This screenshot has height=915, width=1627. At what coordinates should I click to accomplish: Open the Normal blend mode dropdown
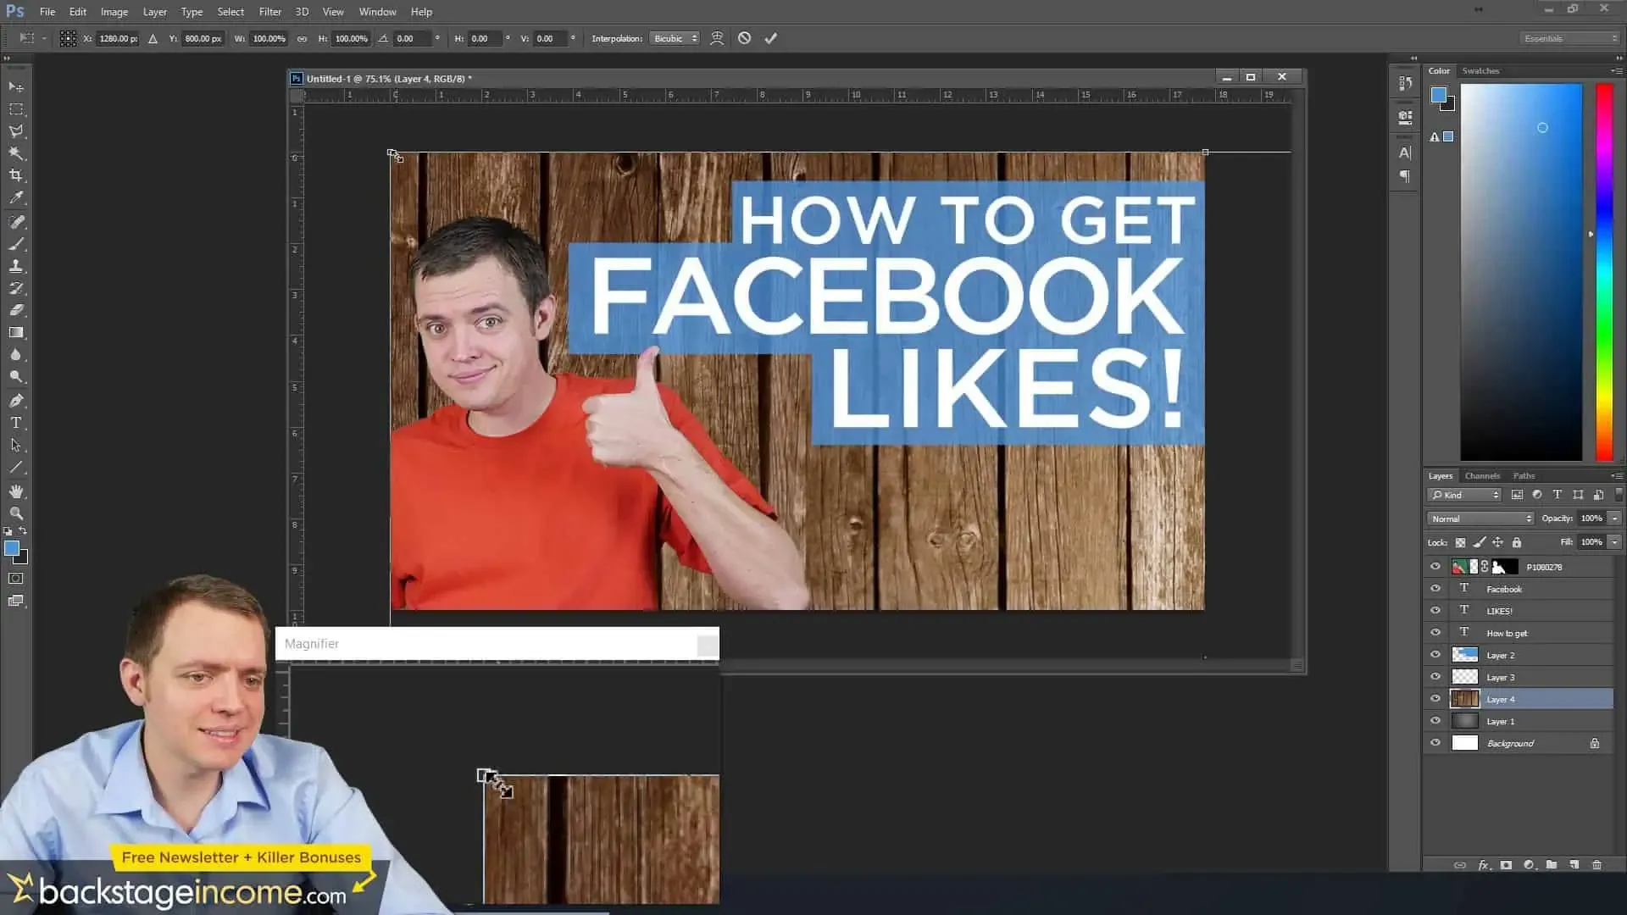pos(1480,518)
